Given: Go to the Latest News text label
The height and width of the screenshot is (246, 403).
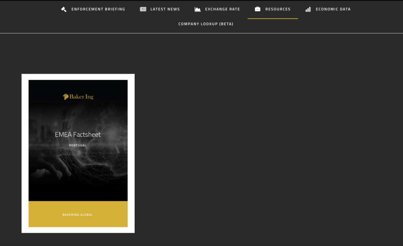Looking at the screenshot, I should 165,9.
